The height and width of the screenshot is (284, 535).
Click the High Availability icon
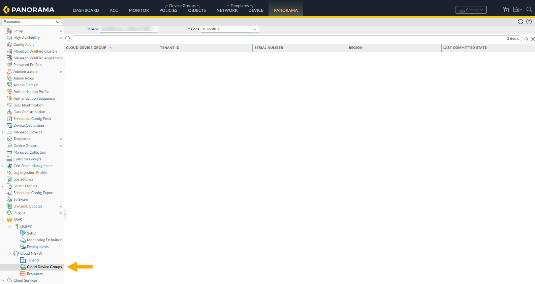[9, 38]
